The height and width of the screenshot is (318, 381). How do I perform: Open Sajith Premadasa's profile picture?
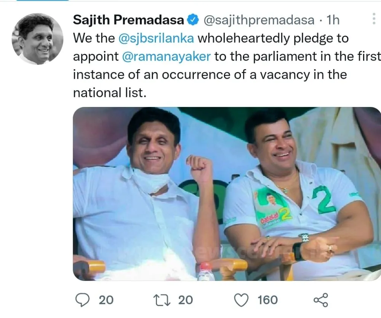click(38, 39)
